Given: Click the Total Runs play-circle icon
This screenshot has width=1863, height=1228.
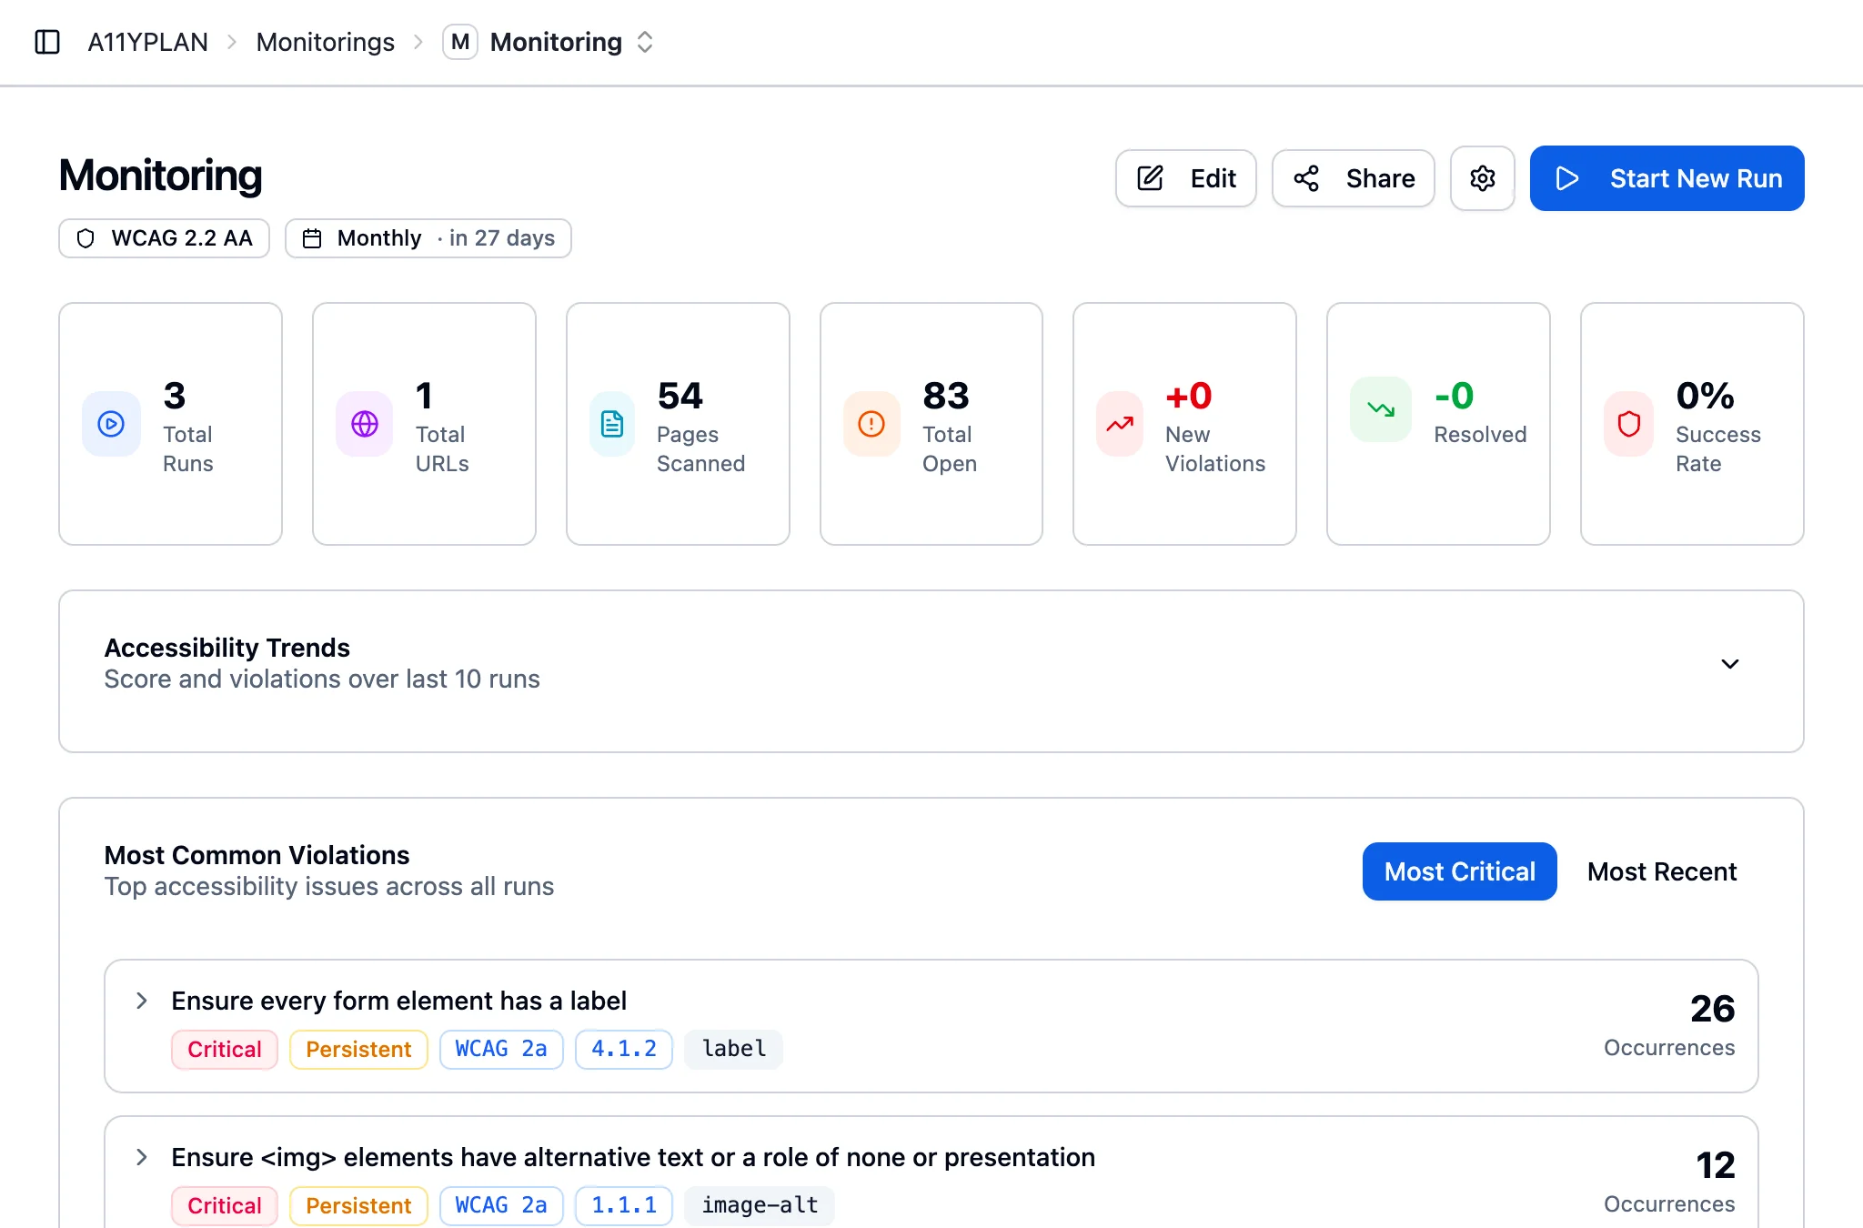Looking at the screenshot, I should pos(111,424).
